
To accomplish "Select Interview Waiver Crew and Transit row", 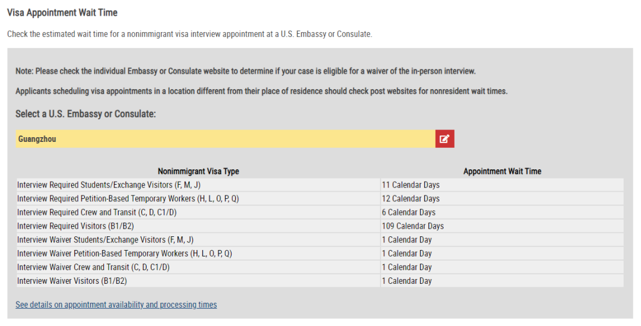I will coord(320,267).
